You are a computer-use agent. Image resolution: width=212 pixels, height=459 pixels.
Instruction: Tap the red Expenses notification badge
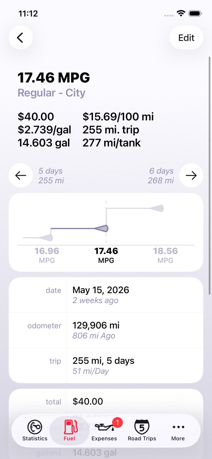click(117, 423)
